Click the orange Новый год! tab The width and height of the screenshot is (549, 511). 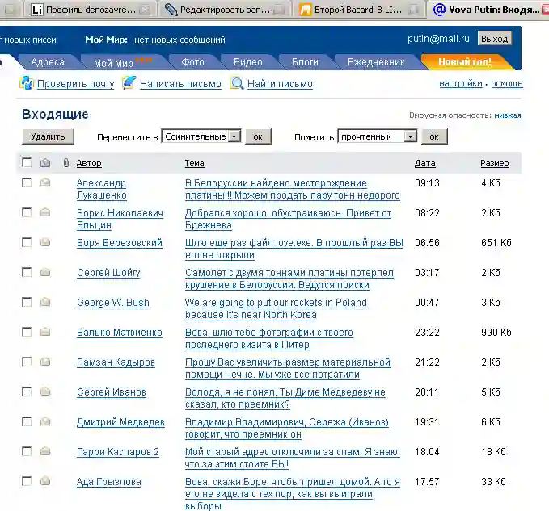[465, 62]
